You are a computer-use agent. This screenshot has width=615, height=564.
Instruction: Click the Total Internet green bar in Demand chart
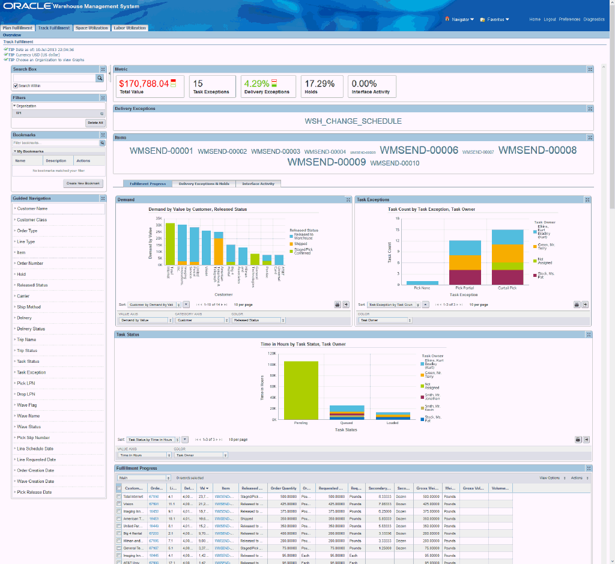(x=170, y=244)
